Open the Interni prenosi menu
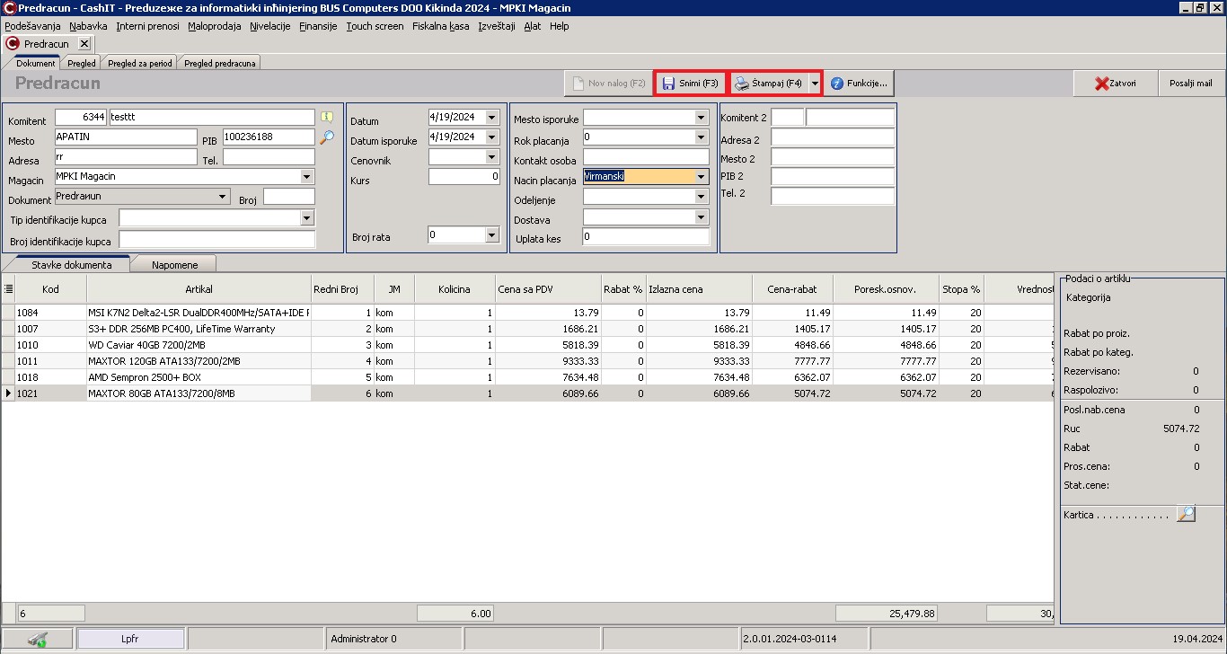Screen dimensions: 1227x654 [x=147, y=26]
